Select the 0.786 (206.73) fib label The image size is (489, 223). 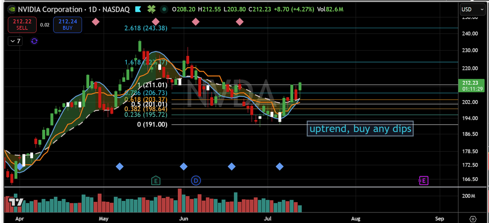coord(146,93)
